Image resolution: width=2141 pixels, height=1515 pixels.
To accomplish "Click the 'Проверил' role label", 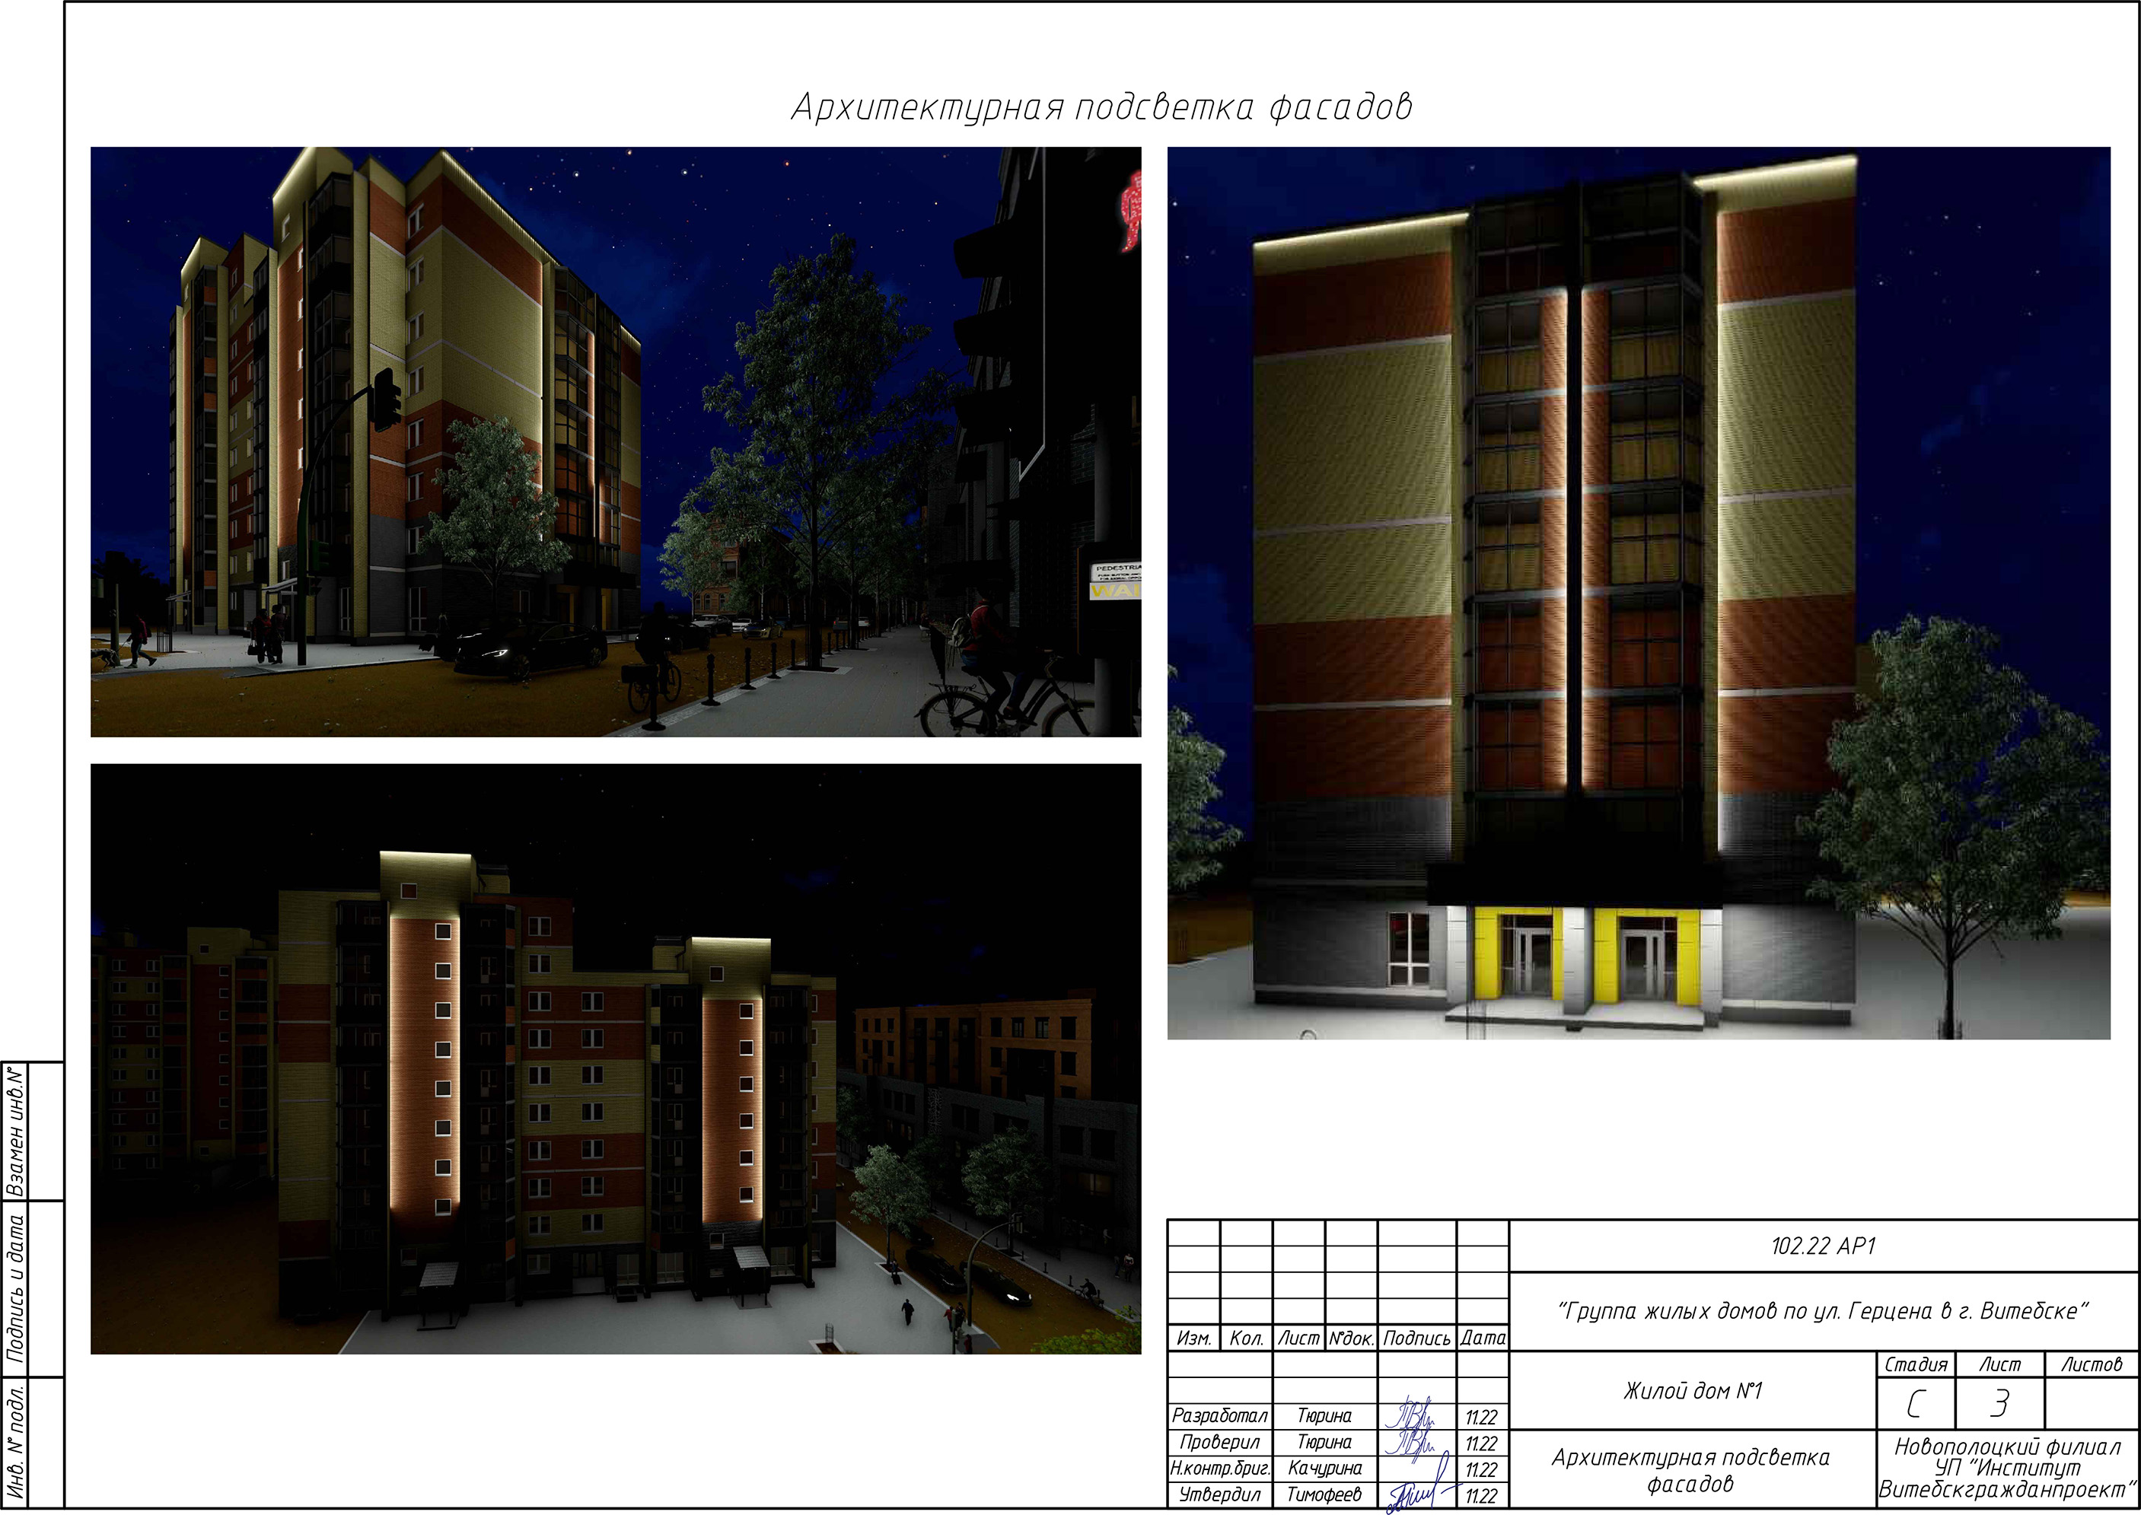I will 1219,1442.
